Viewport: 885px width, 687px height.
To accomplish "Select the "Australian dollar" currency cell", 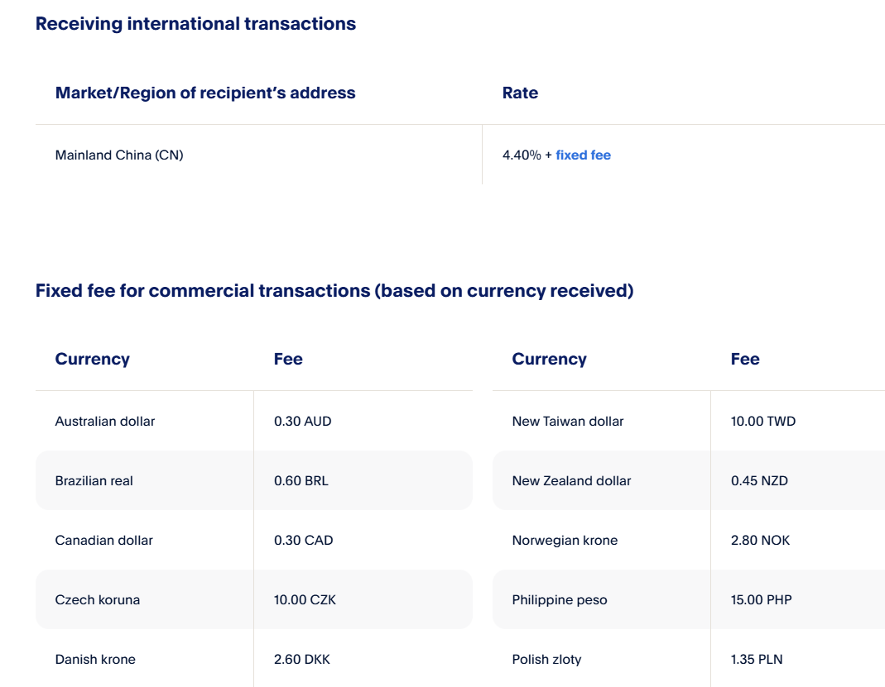I will tap(105, 422).
